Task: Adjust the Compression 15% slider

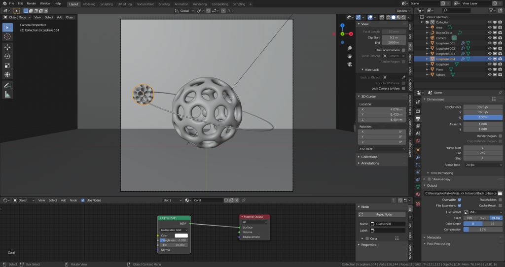Action: pos(483,230)
